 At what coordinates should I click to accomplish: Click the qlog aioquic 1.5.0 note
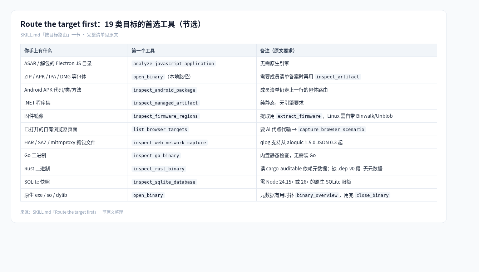[301, 142]
